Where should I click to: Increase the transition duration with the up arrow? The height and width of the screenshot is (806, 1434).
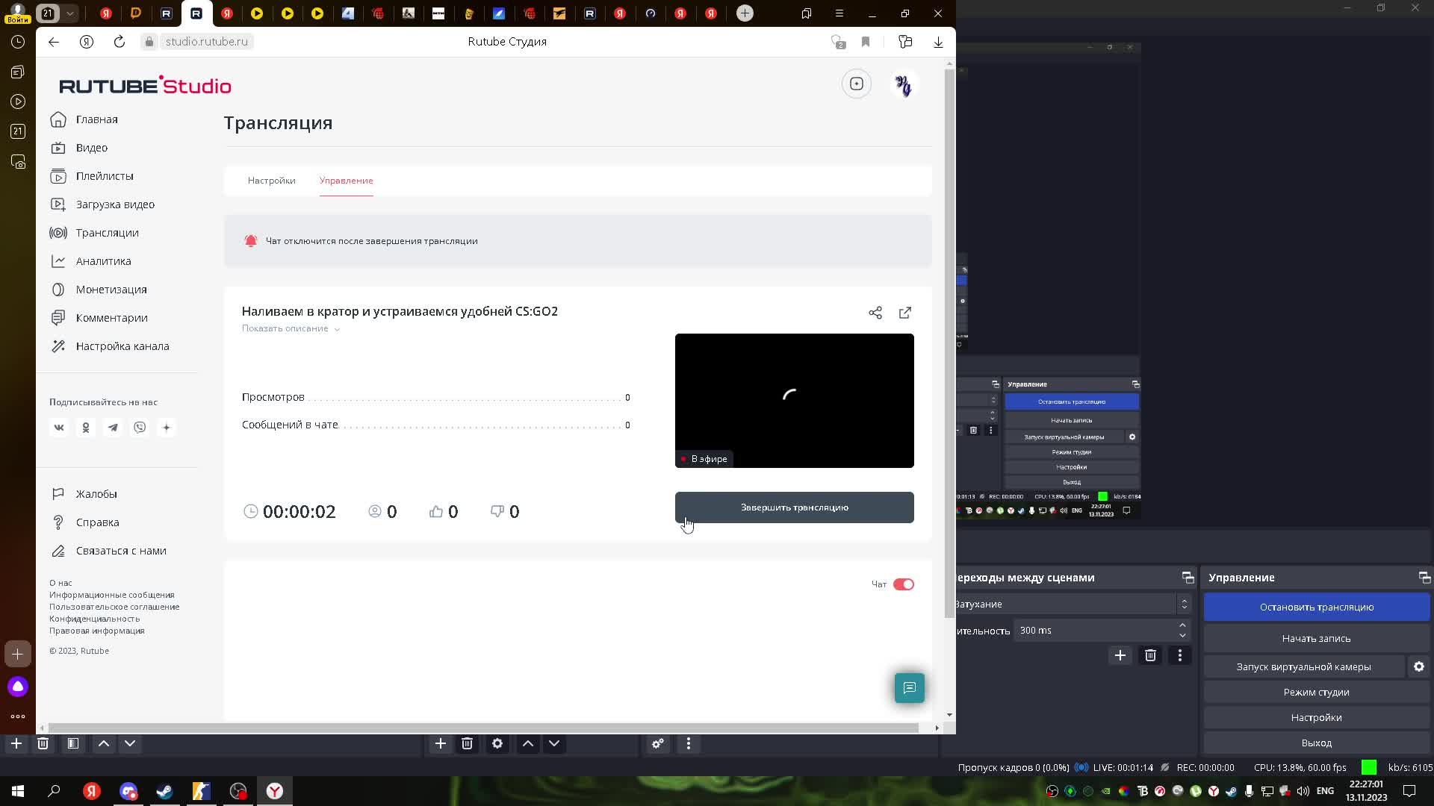(x=1182, y=625)
